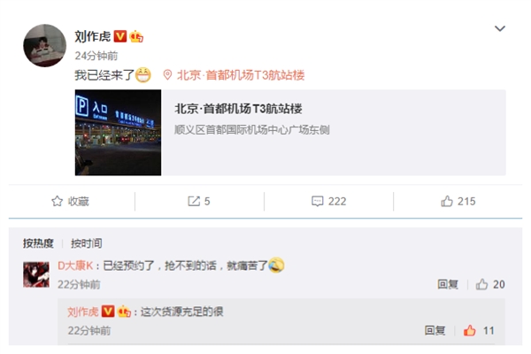Sort comments by 按热度

click(x=38, y=243)
